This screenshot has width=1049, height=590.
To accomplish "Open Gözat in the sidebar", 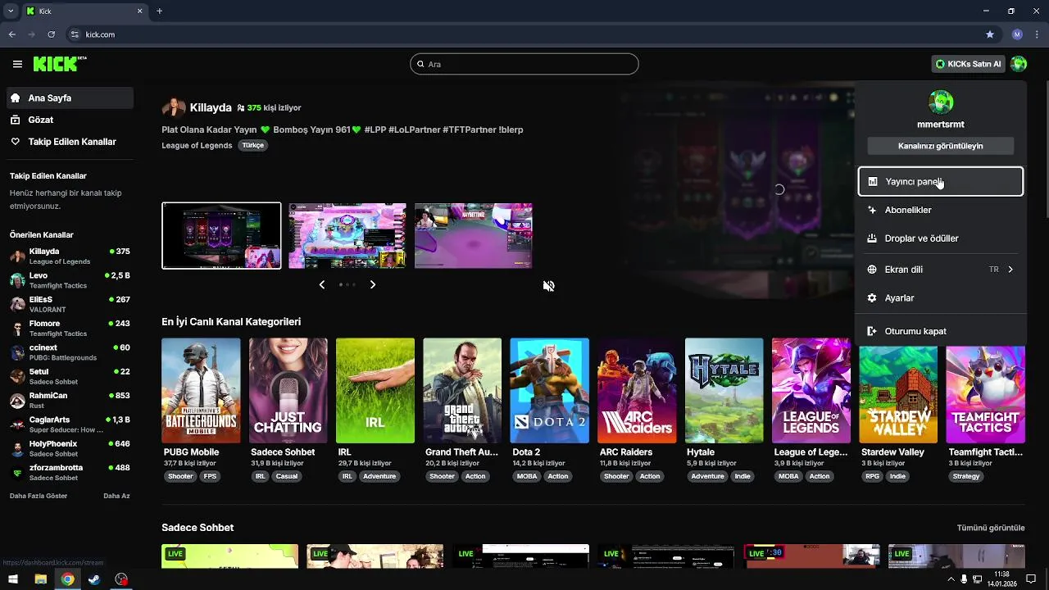I will [x=70, y=120].
